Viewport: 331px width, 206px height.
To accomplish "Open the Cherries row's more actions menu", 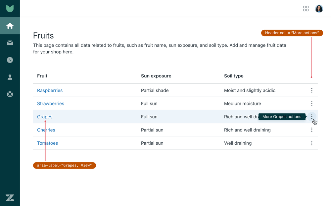I will 311,130.
